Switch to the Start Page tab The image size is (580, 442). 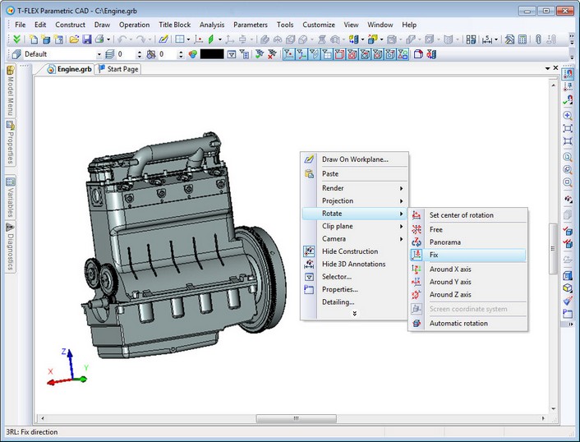pyautogui.click(x=118, y=69)
